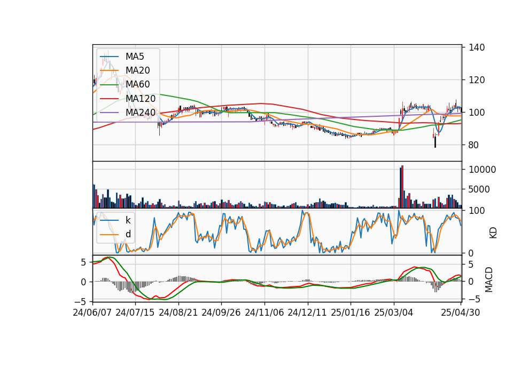Click the 25/01/16 date label

click(x=351, y=313)
